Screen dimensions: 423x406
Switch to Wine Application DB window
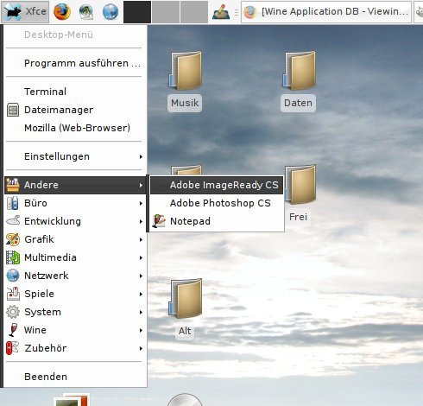pyautogui.click(x=326, y=12)
